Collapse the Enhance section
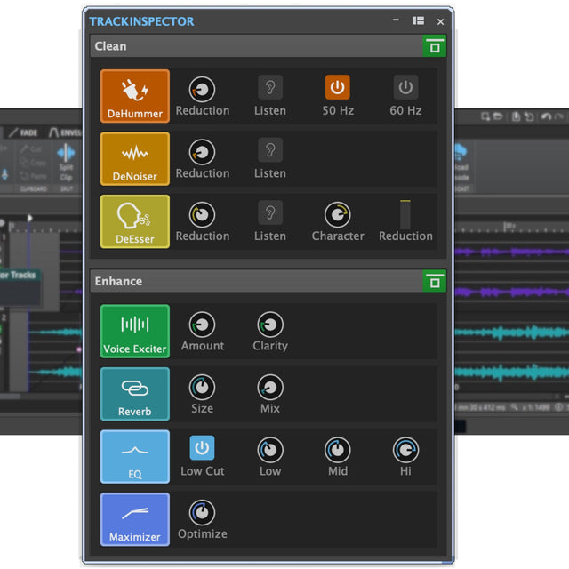This screenshot has width=569, height=569. [x=434, y=281]
